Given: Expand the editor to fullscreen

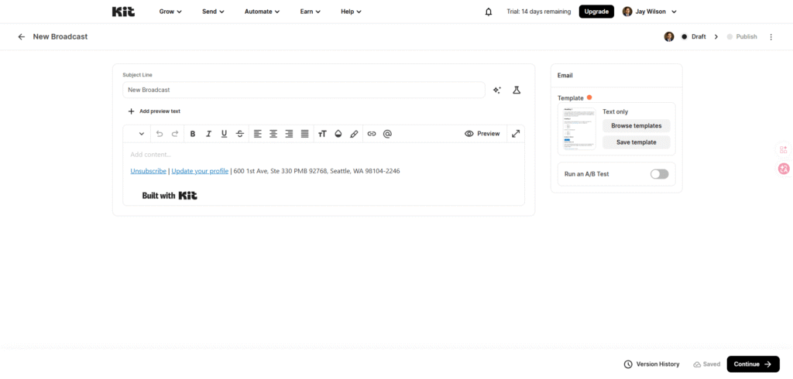Looking at the screenshot, I should click(516, 134).
